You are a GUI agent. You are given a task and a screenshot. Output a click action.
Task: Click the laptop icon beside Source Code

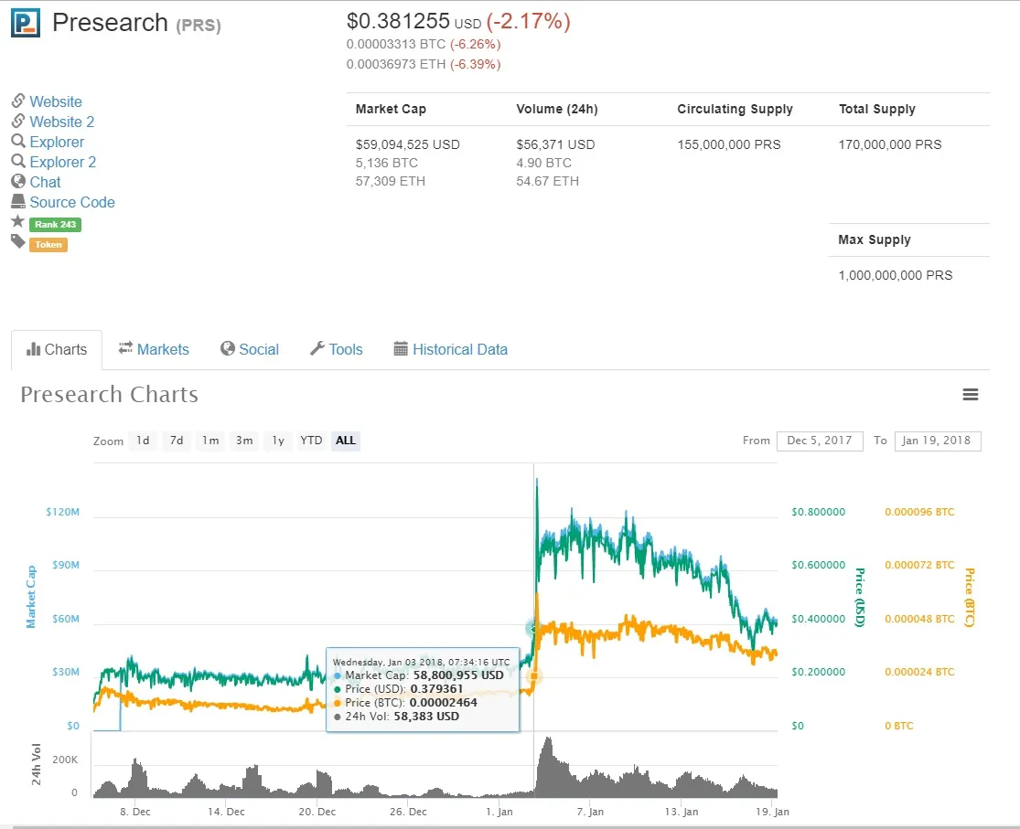coord(18,202)
